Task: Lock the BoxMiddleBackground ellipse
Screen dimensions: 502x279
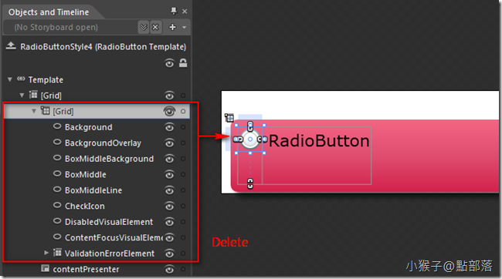Action: point(183,159)
